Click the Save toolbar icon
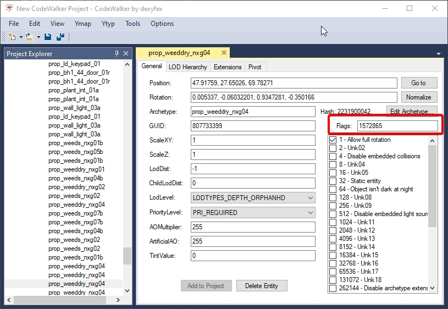Image resolution: width=448 pixels, height=309 pixels. tap(48, 37)
